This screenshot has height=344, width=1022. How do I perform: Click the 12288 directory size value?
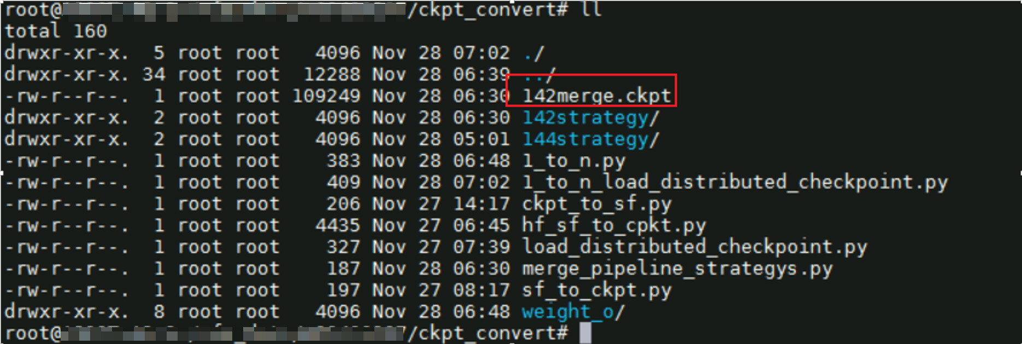pyautogui.click(x=332, y=75)
